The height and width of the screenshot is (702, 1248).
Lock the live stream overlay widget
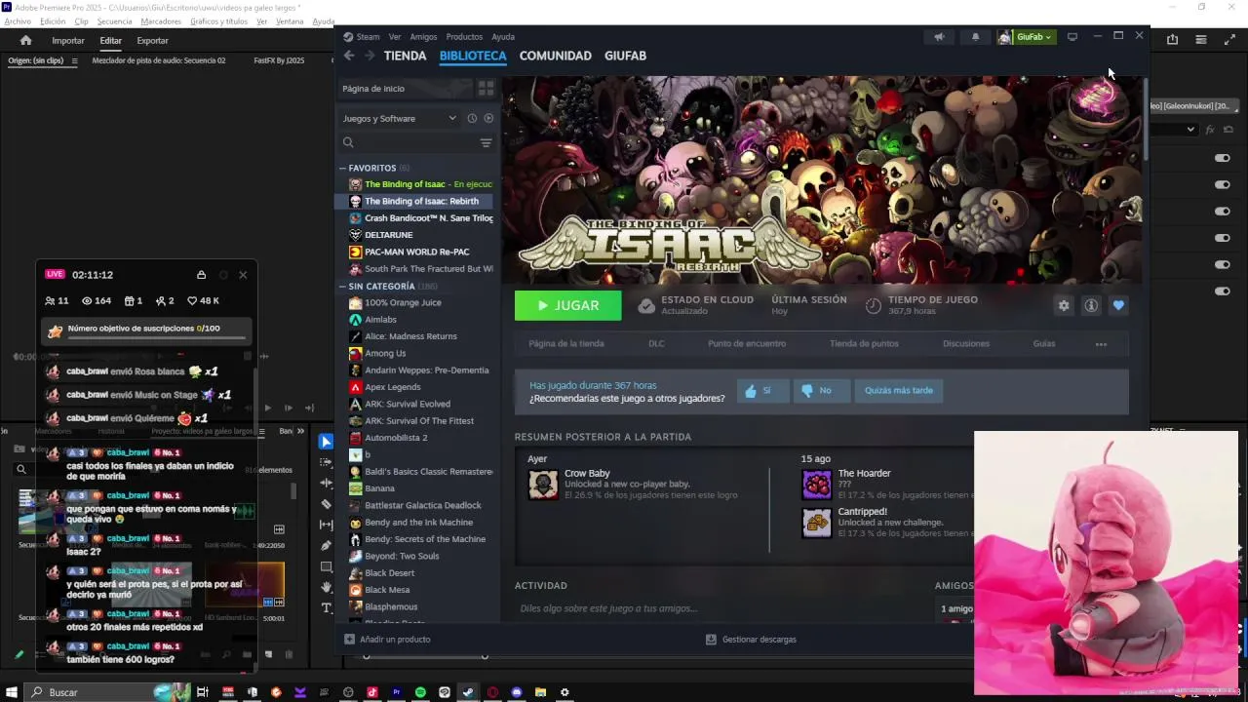[x=201, y=275]
